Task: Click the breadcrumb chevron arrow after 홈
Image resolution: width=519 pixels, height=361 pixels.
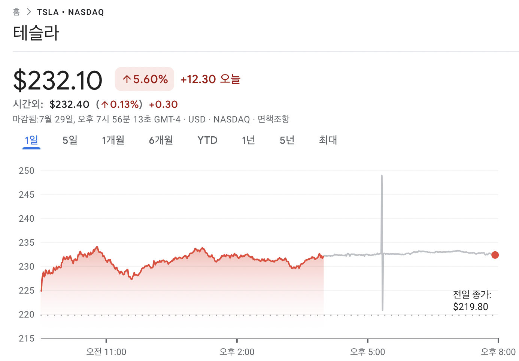Action: click(29, 12)
